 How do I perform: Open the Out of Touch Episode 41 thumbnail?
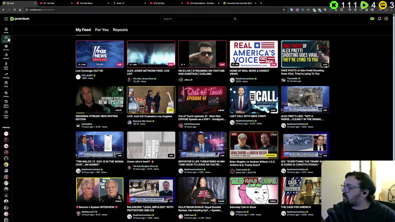click(202, 99)
